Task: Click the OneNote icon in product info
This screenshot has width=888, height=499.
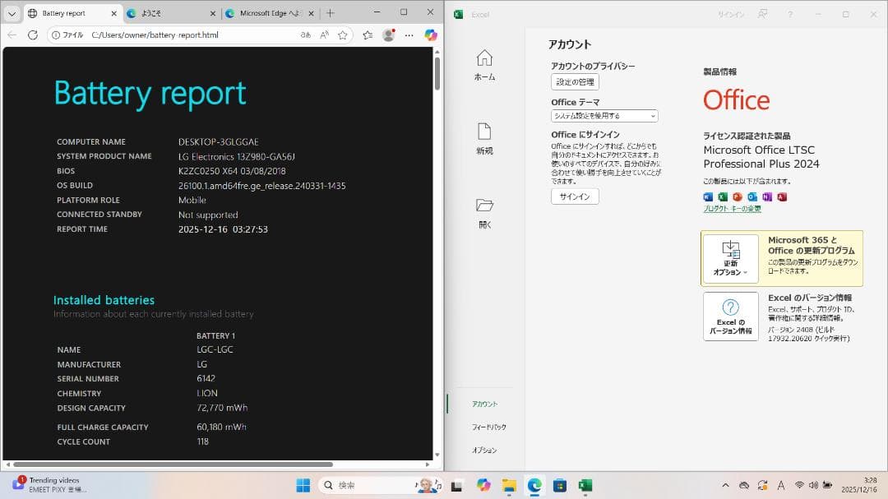Action: coord(767,197)
